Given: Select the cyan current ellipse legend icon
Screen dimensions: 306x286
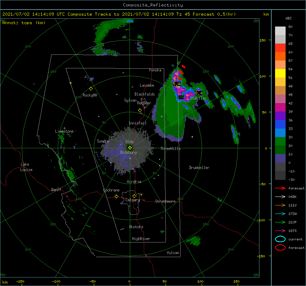Looking at the screenshot, I should 280,239.
